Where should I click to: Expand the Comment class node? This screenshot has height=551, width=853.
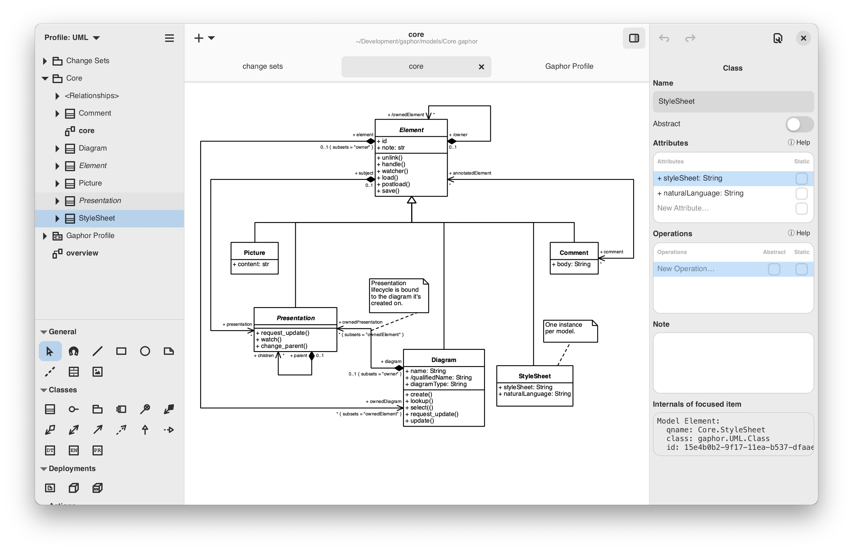57,113
